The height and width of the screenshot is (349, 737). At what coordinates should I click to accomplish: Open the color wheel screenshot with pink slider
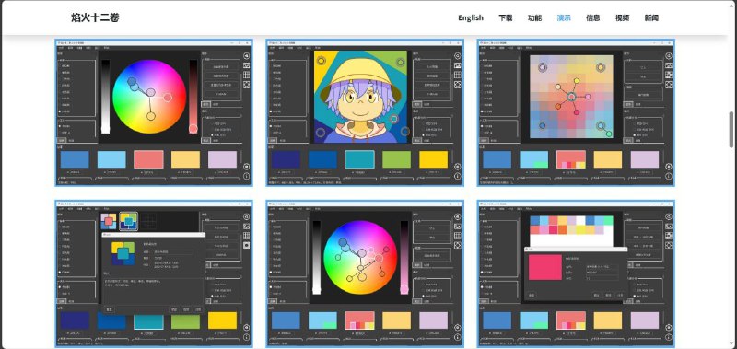tap(365, 273)
